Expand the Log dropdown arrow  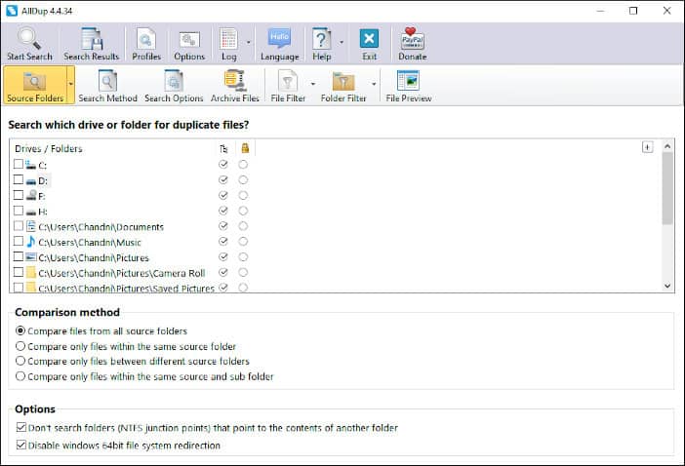point(248,42)
